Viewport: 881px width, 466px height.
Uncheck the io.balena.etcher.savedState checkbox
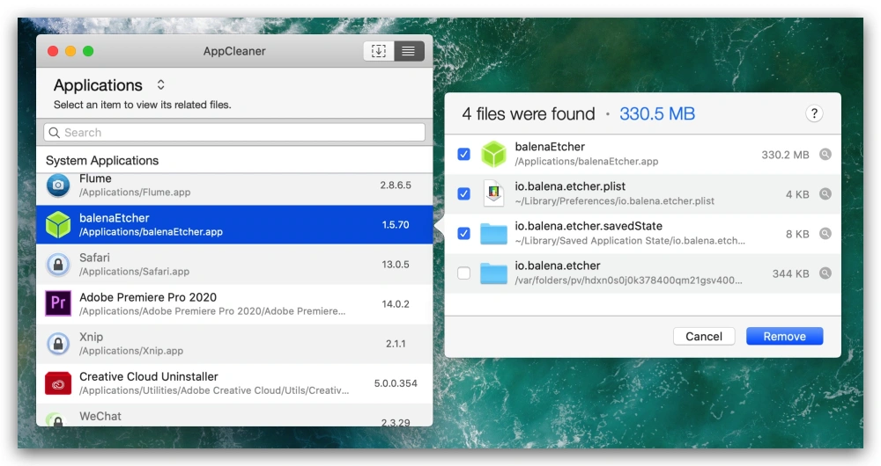463,233
